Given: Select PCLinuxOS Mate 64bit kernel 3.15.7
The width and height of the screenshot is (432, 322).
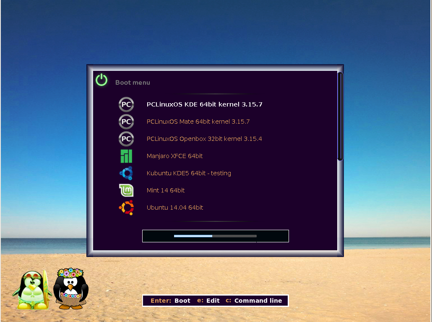Looking at the screenshot, I should coord(198,122).
